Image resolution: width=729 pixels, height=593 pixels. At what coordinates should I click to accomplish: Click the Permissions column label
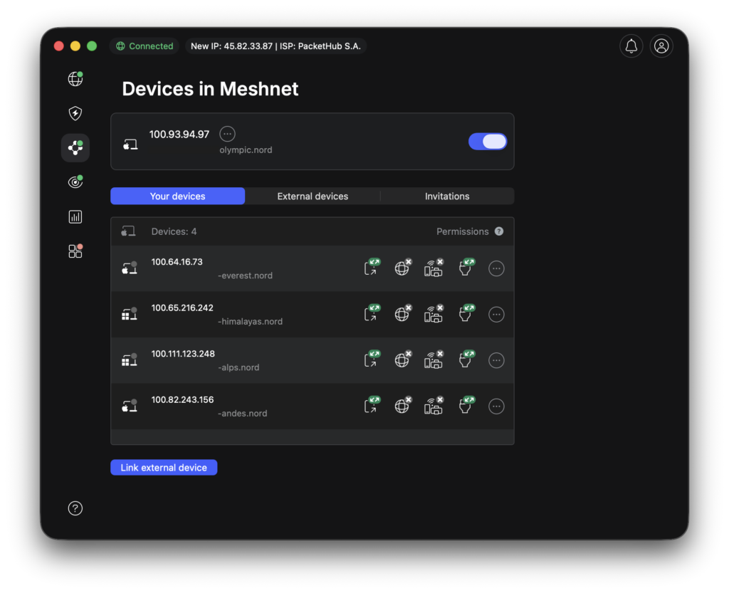coord(463,231)
